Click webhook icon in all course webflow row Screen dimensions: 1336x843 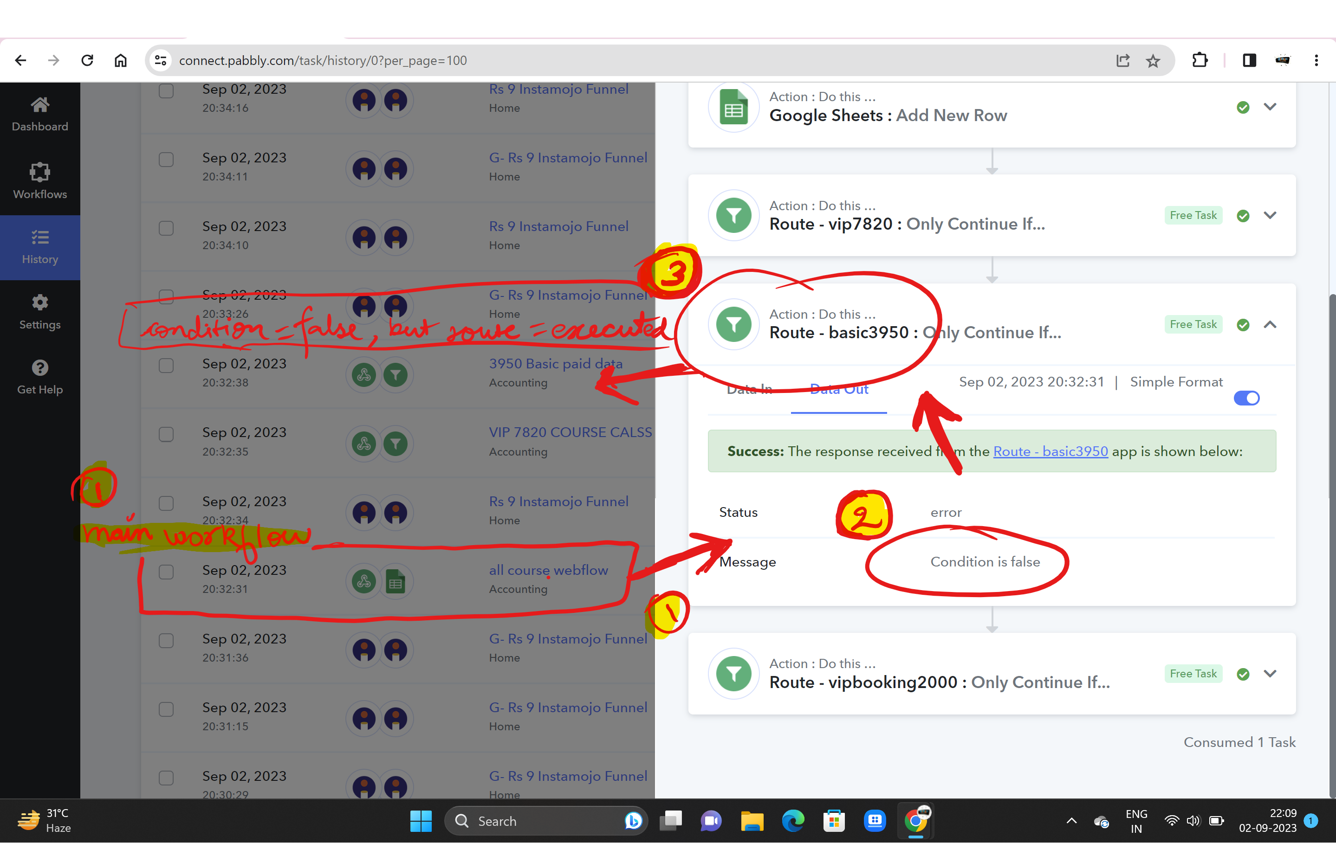(364, 581)
